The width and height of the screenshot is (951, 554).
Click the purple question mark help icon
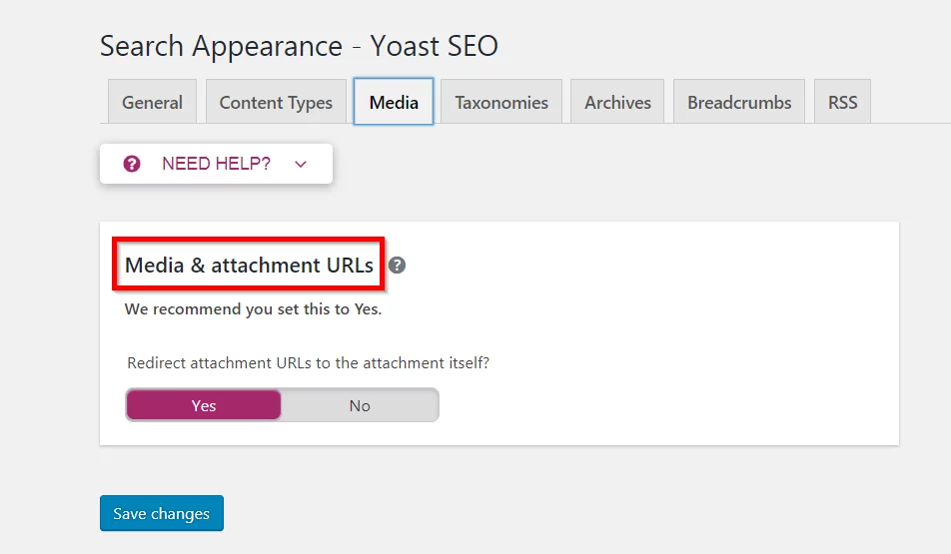132,164
